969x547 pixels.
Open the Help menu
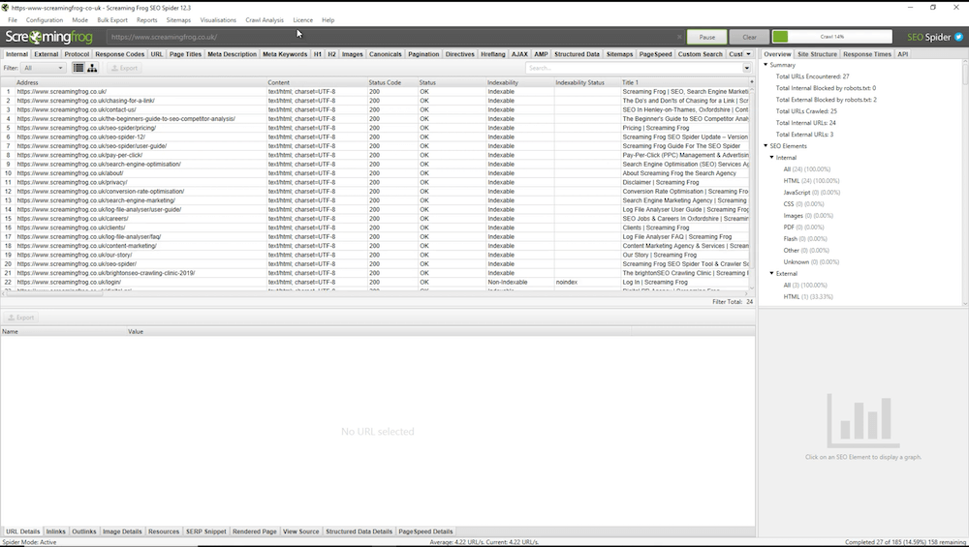[x=328, y=19]
